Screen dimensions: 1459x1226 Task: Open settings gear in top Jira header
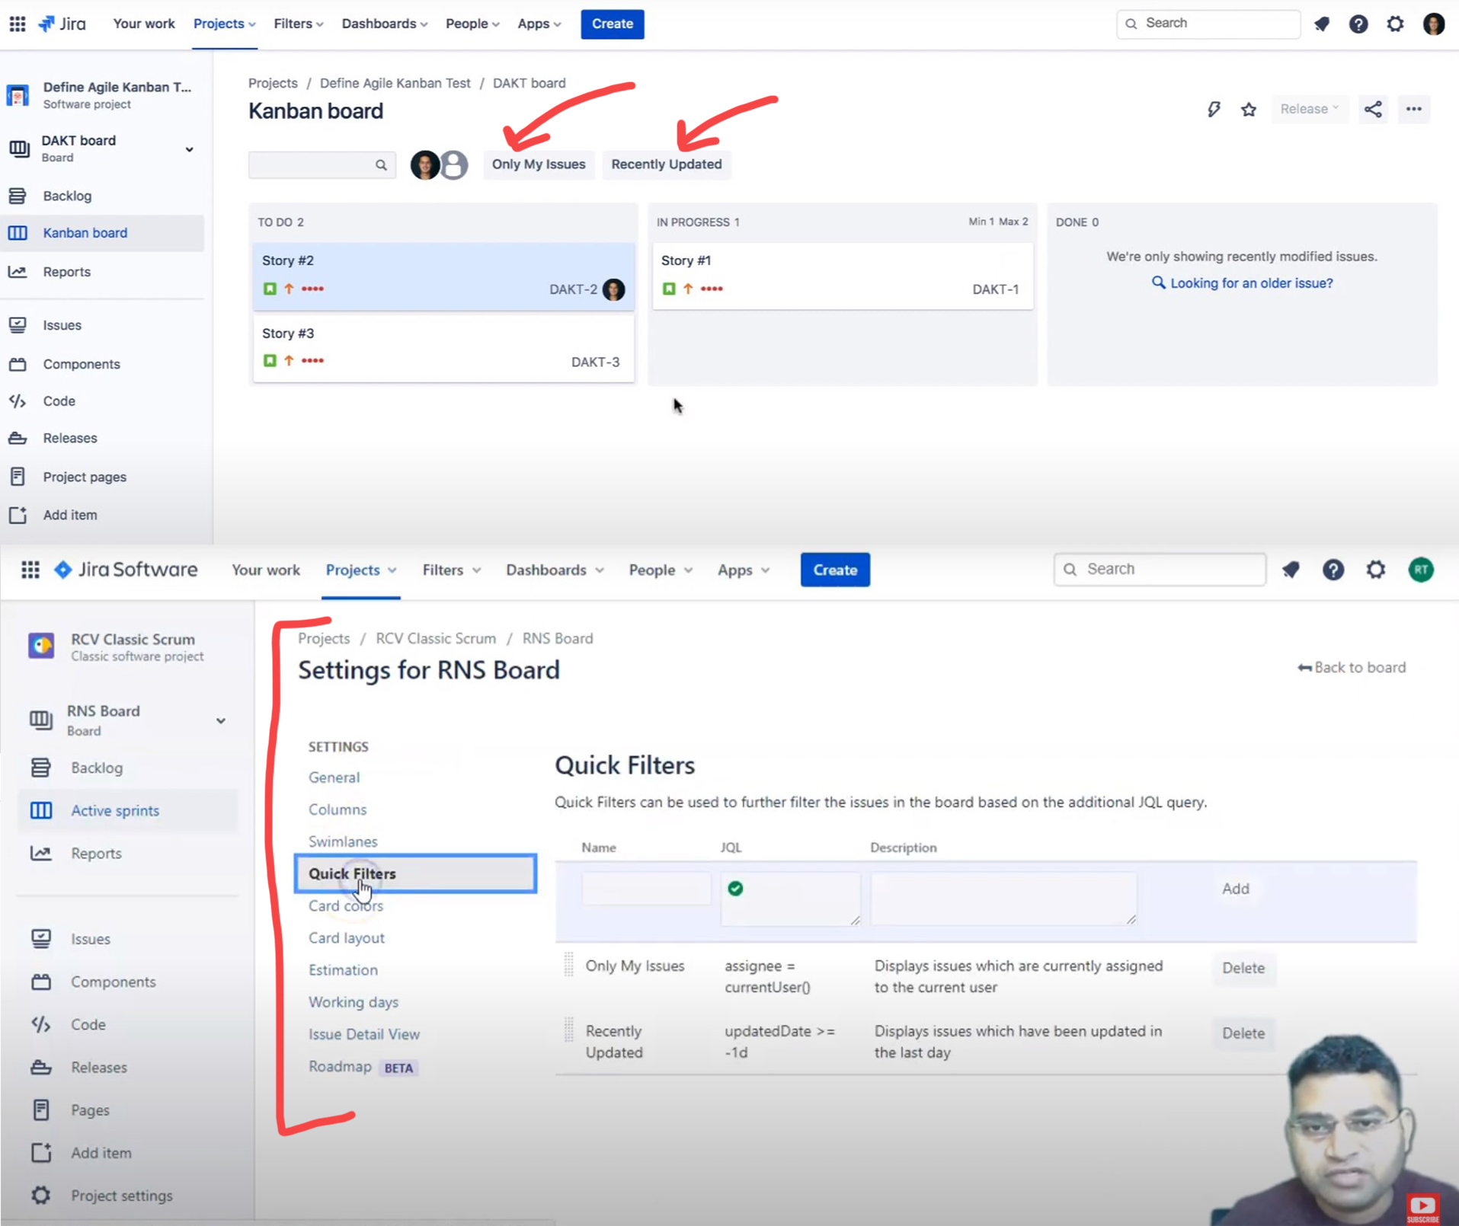click(x=1395, y=24)
